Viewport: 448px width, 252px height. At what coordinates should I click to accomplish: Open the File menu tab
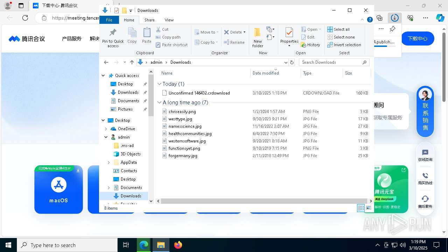point(109,20)
